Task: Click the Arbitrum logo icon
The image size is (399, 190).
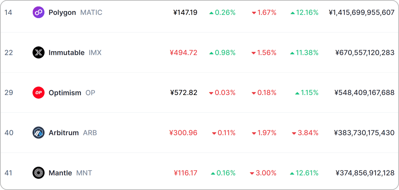Action: coord(38,133)
